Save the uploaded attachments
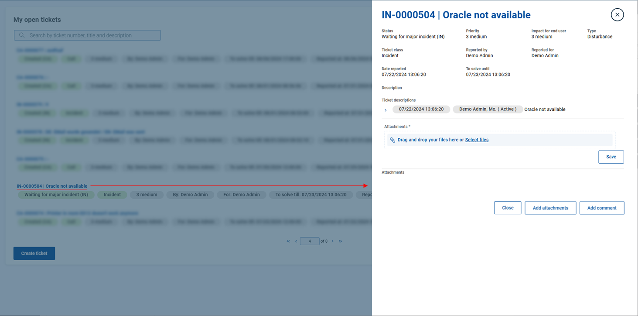 point(611,157)
